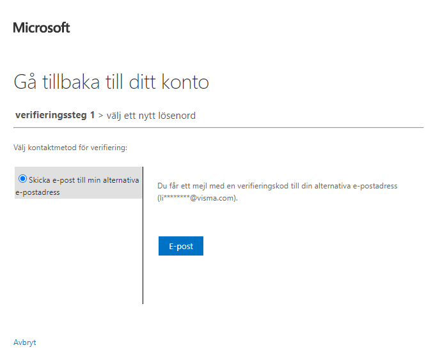Click the word 'verifieringskod' in the description
431x352 pixels.
pos(263,186)
